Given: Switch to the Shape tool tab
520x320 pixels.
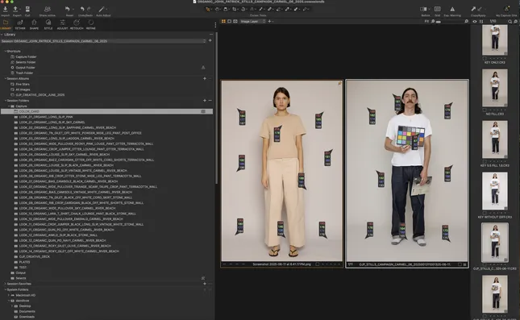Looking at the screenshot, I should pyautogui.click(x=34, y=24).
